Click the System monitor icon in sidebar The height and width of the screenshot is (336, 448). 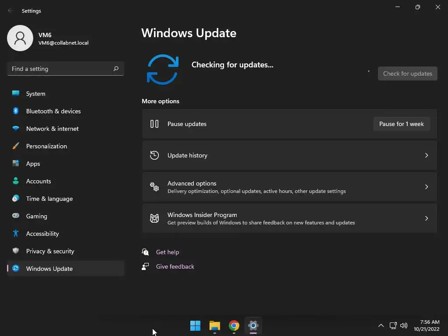16,93
